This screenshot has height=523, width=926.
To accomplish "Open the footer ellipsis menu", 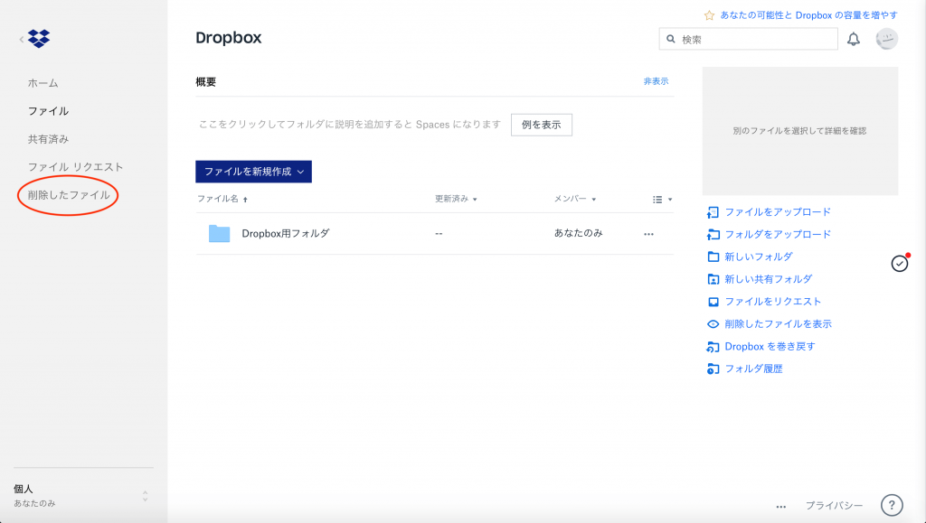I will (780, 507).
